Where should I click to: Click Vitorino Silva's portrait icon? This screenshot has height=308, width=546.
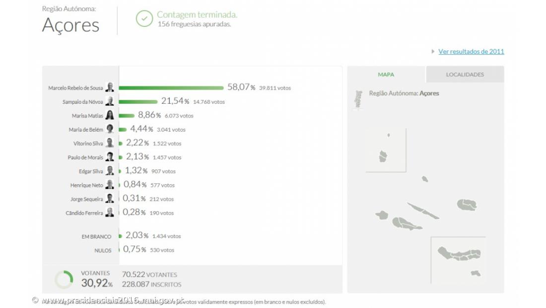[x=110, y=143]
